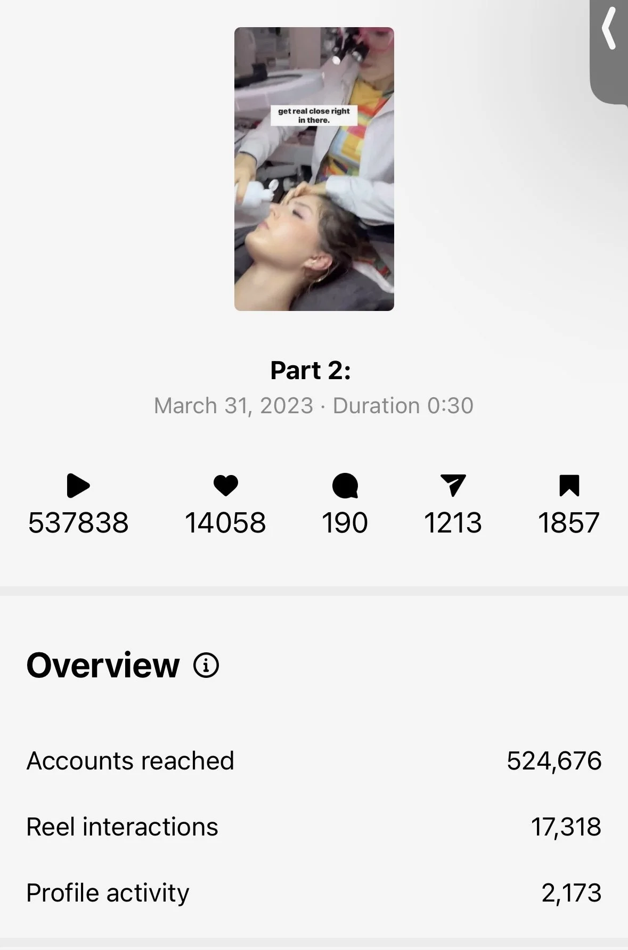Select the 1213 shares count
Screen dimensions: 628x950
453,522
